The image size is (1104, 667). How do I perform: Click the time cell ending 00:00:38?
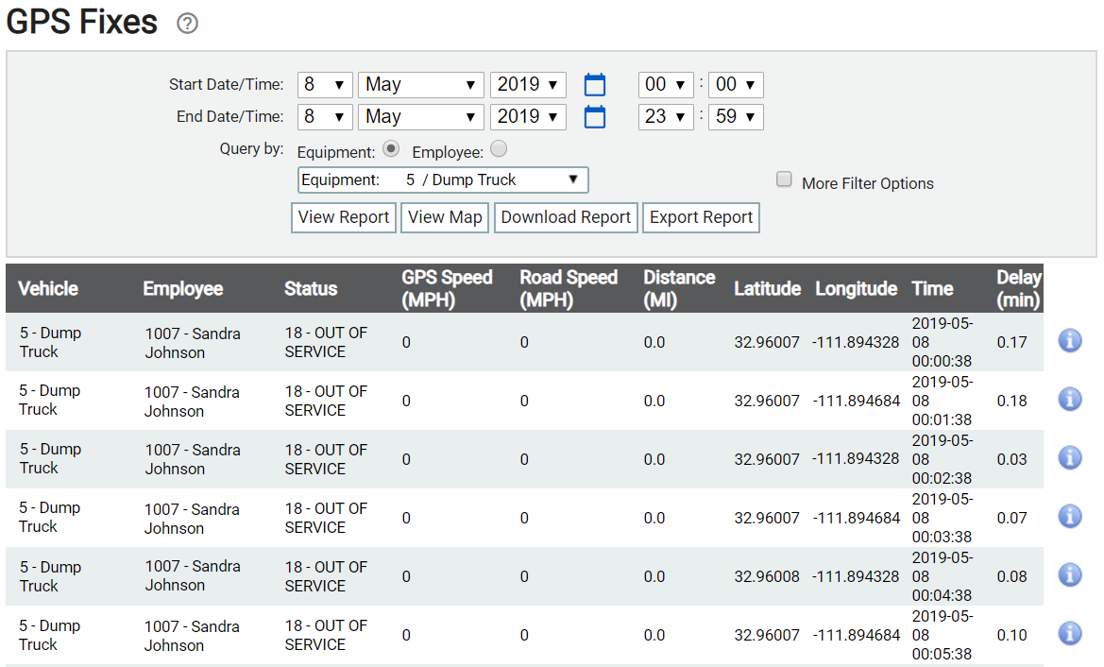pos(943,342)
